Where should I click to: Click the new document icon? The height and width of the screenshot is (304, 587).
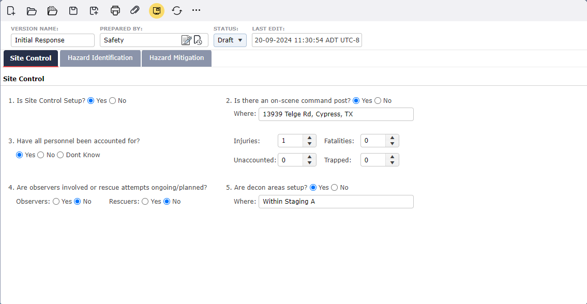(x=11, y=10)
